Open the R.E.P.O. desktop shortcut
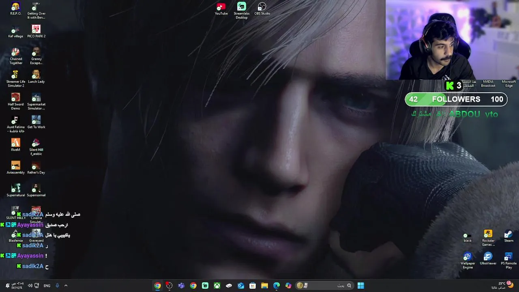This screenshot has width=519, height=292. click(15, 9)
